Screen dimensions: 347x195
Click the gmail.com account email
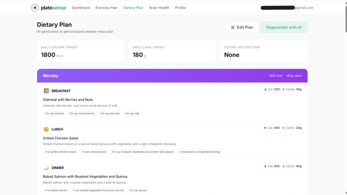pos(287,8)
